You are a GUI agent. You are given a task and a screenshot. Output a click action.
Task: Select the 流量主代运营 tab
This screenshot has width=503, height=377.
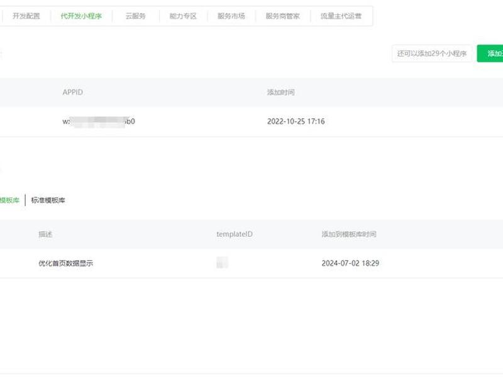click(341, 16)
